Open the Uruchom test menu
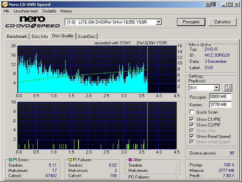The image size is (242, 182). click(26, 11)
